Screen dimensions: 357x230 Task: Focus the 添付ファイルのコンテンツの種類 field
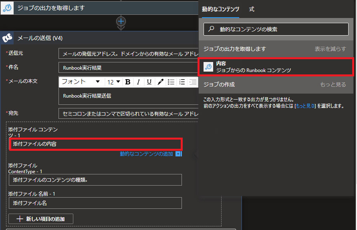tap(95, 180)
